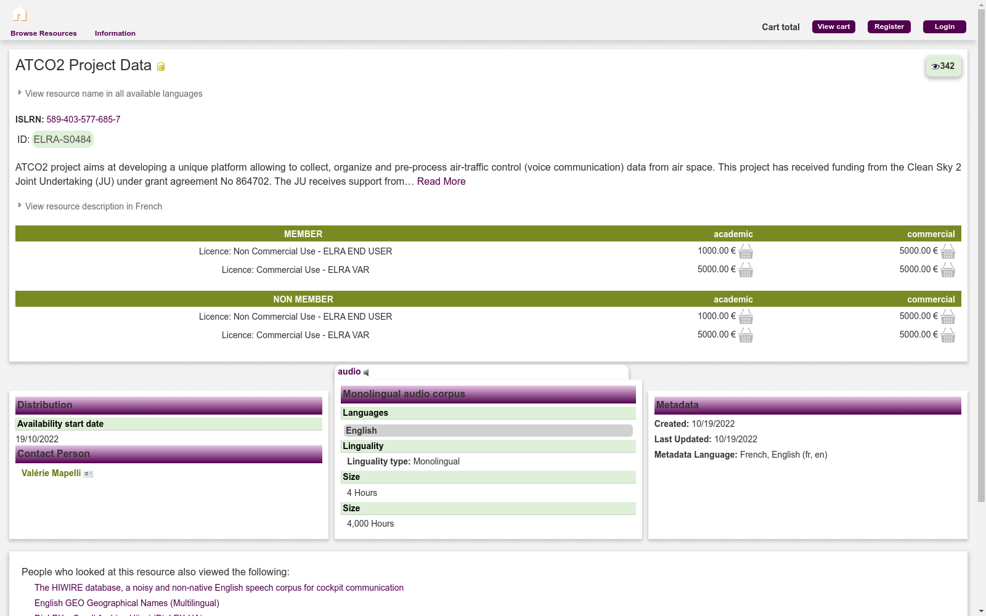This screenshot has height=616, width=986.
Task: Open Valérie Mapelli's contact card icon
Action: click(x=88, y=474)
